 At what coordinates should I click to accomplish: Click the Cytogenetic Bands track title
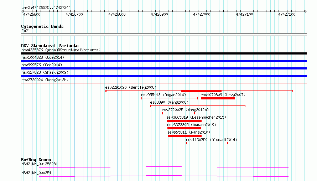click(x=42, y=26)
